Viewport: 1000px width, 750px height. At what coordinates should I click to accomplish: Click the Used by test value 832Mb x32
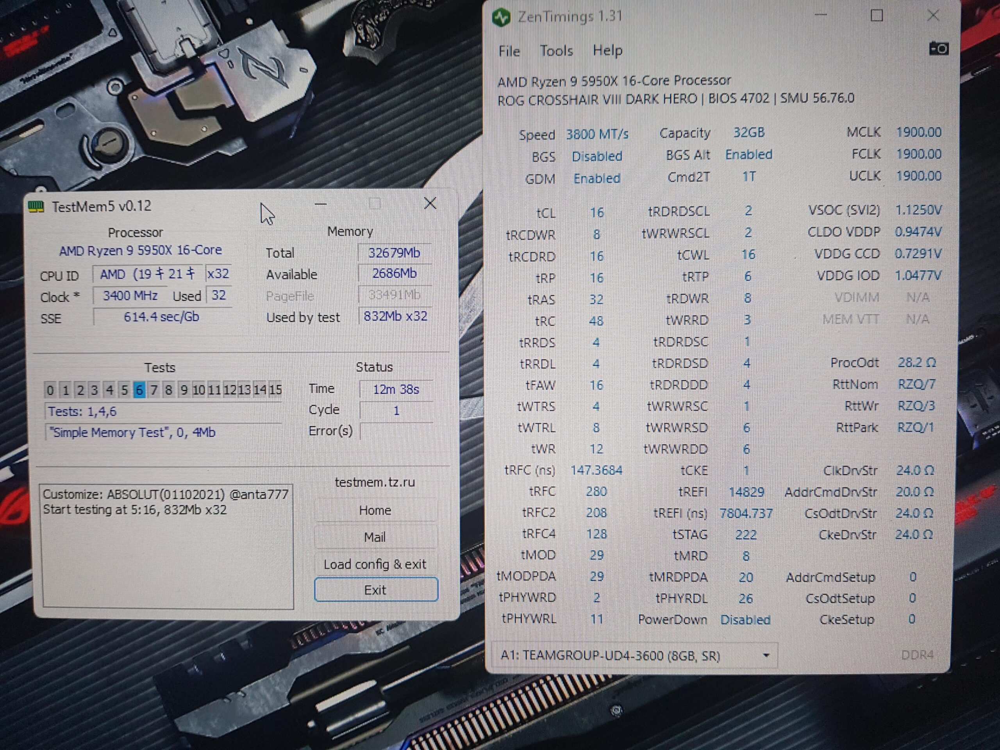[x=395, y=316]
